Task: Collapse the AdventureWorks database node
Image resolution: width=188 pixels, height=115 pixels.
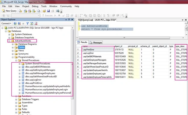Action: (x=9, y=41)
